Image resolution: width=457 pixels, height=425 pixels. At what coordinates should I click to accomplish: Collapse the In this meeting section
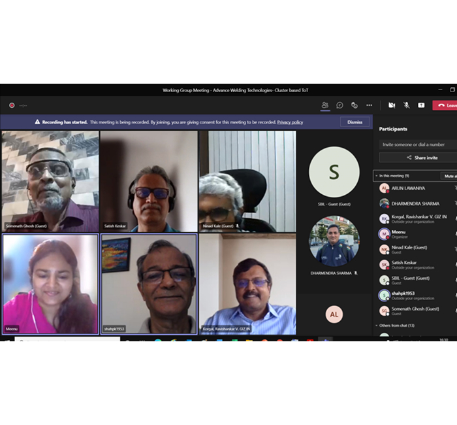point(377,176)
